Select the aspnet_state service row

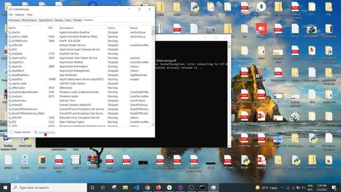79,83
